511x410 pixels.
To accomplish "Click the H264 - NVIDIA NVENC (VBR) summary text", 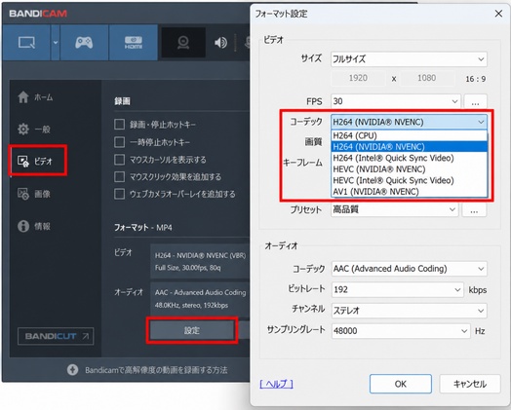I will 201,255.
